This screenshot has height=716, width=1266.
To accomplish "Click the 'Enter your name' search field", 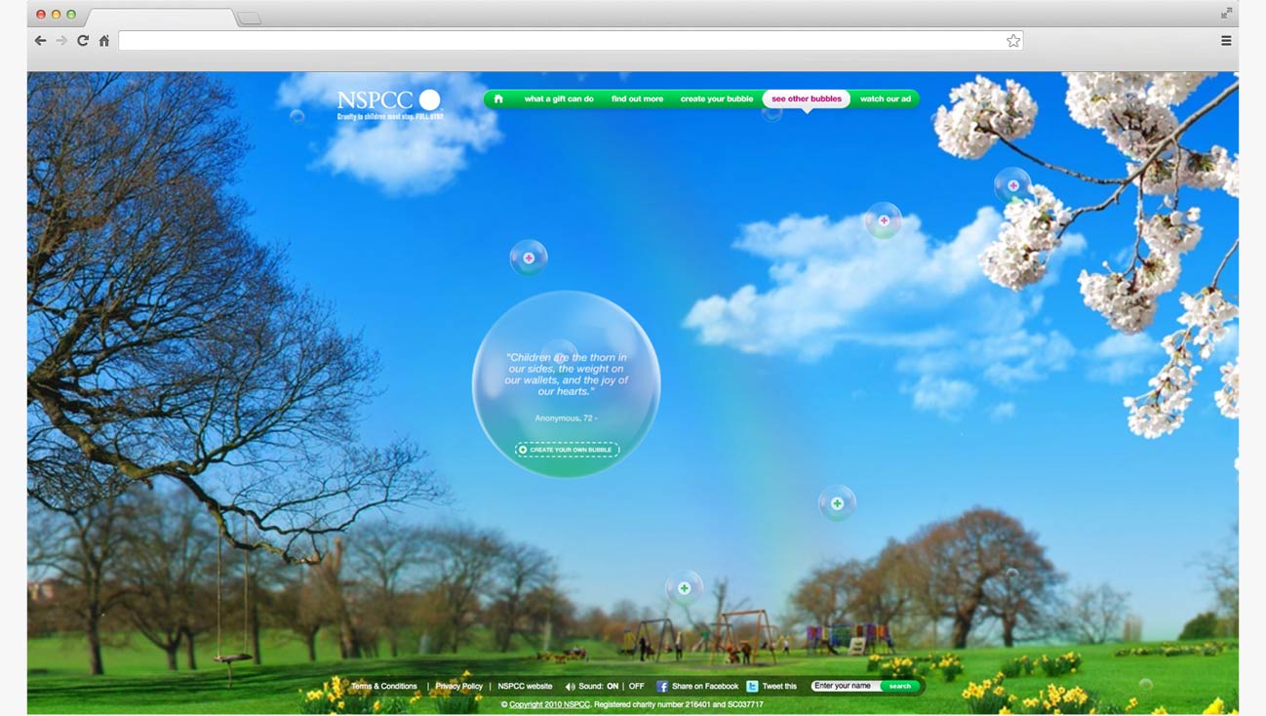I will 846,687.
